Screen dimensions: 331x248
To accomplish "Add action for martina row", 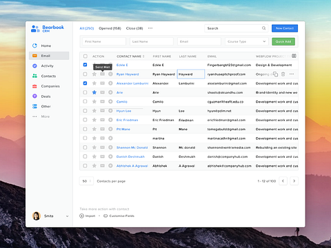I will [110, 138].
